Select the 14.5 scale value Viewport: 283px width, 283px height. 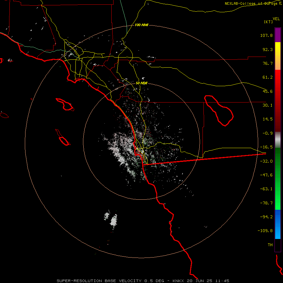click(x=268, y=119)
